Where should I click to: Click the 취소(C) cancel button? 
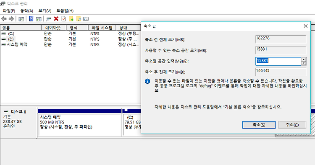click(292, 125)
